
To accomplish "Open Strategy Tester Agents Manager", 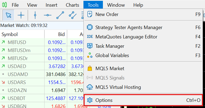I will (143, 27).
